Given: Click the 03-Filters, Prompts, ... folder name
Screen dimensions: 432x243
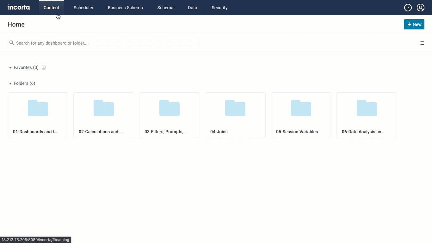Looking at the screenshot, I should coord(166,132).
